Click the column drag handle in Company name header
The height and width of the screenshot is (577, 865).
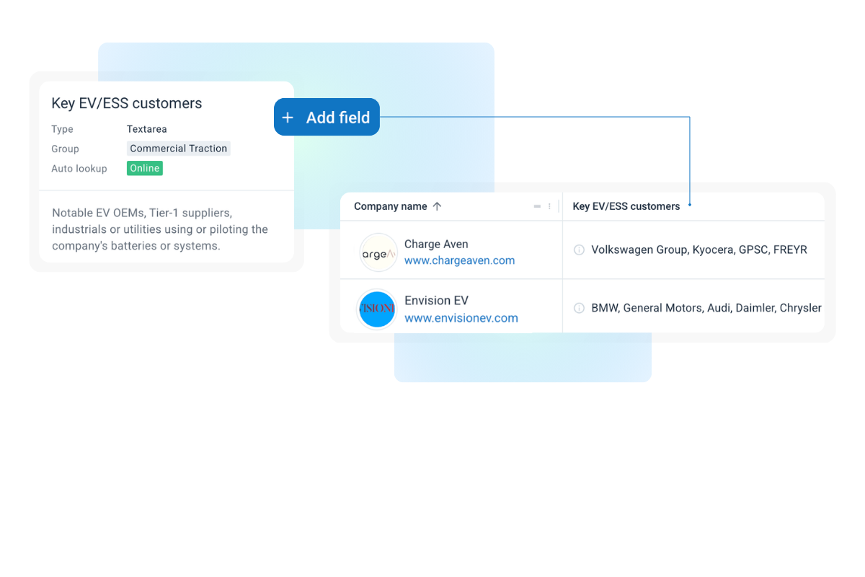tap(537, 206)
